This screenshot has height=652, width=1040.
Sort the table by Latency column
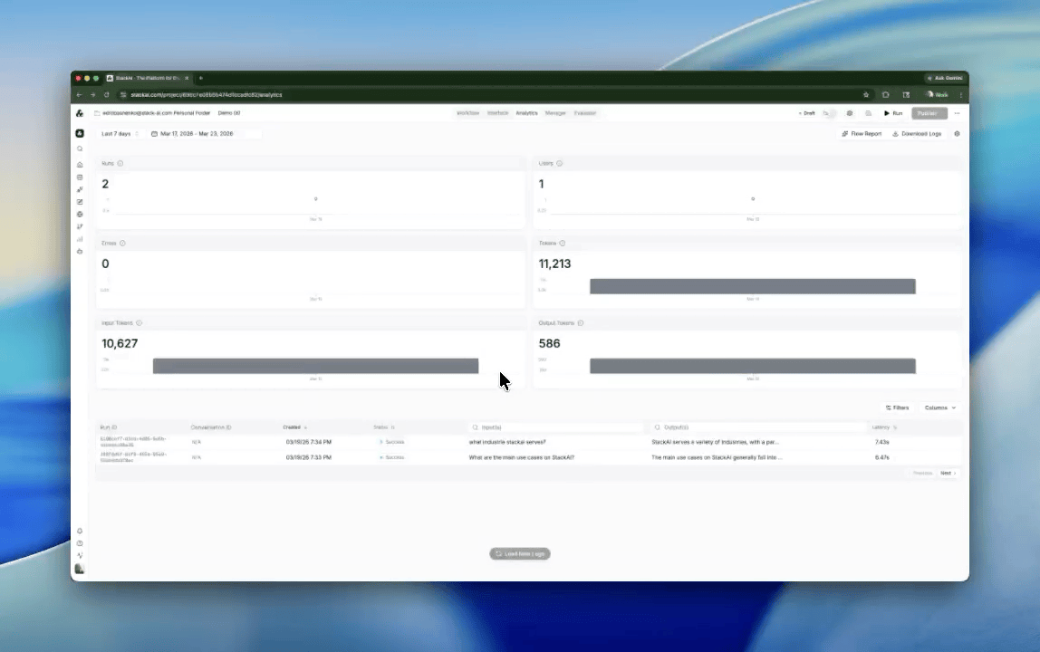[x=885, y=427]
